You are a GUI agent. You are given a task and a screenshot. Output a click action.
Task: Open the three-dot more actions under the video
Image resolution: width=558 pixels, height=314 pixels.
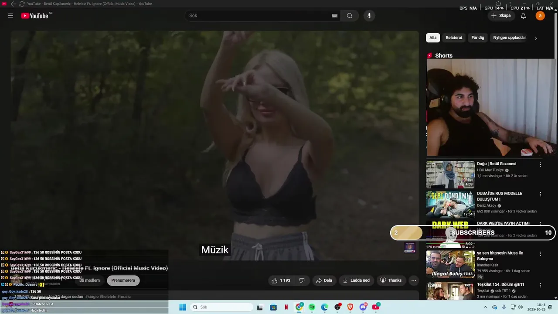tap(414, 280)
